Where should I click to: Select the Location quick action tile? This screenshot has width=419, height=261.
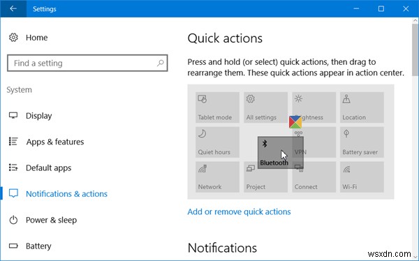point(362,107)
